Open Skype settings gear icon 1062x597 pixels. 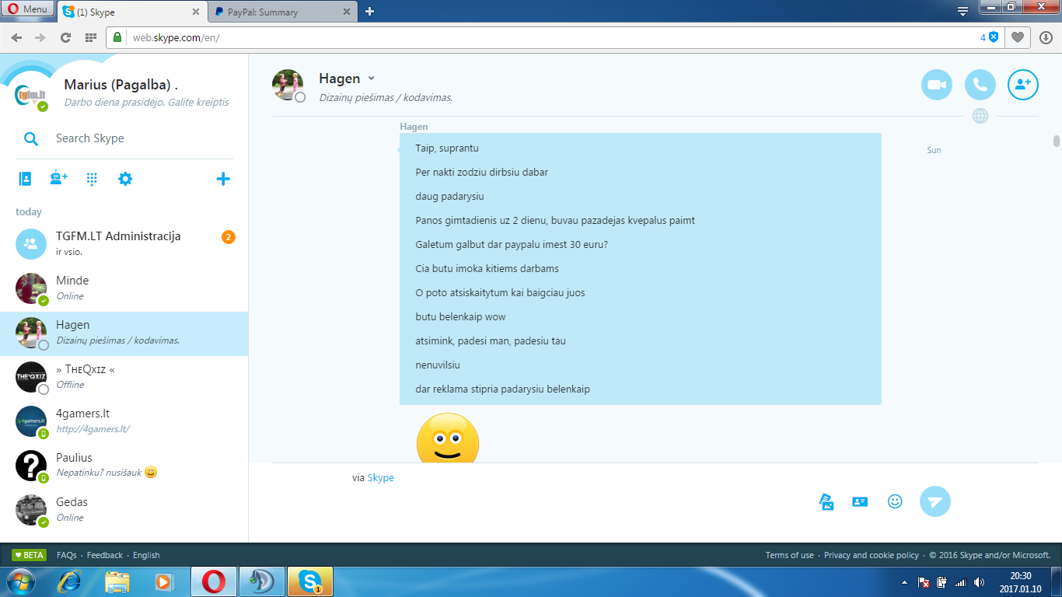(x=125, y=179)
